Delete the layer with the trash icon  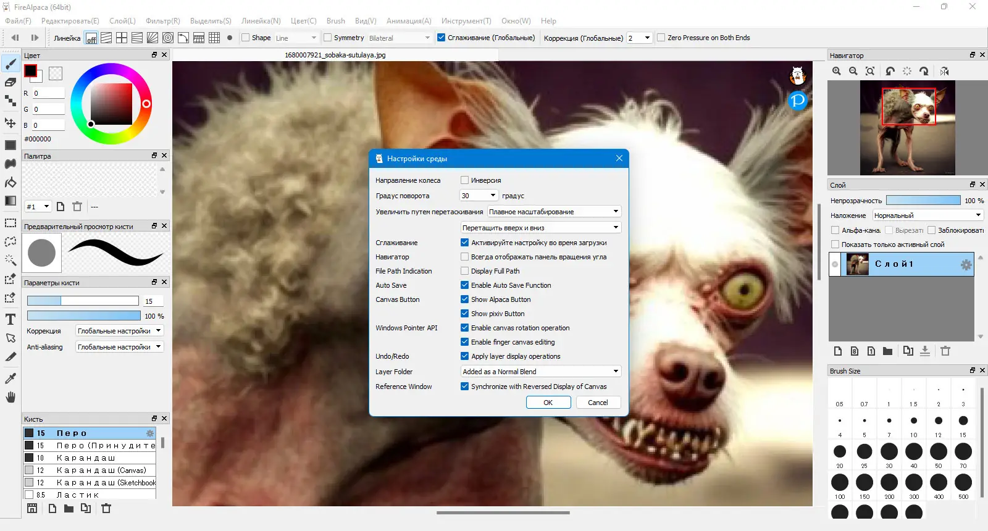[945, 351]
